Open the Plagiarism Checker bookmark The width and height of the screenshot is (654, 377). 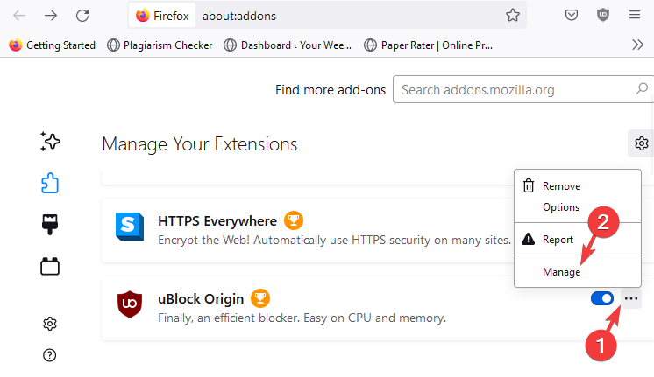coord(160,45)
